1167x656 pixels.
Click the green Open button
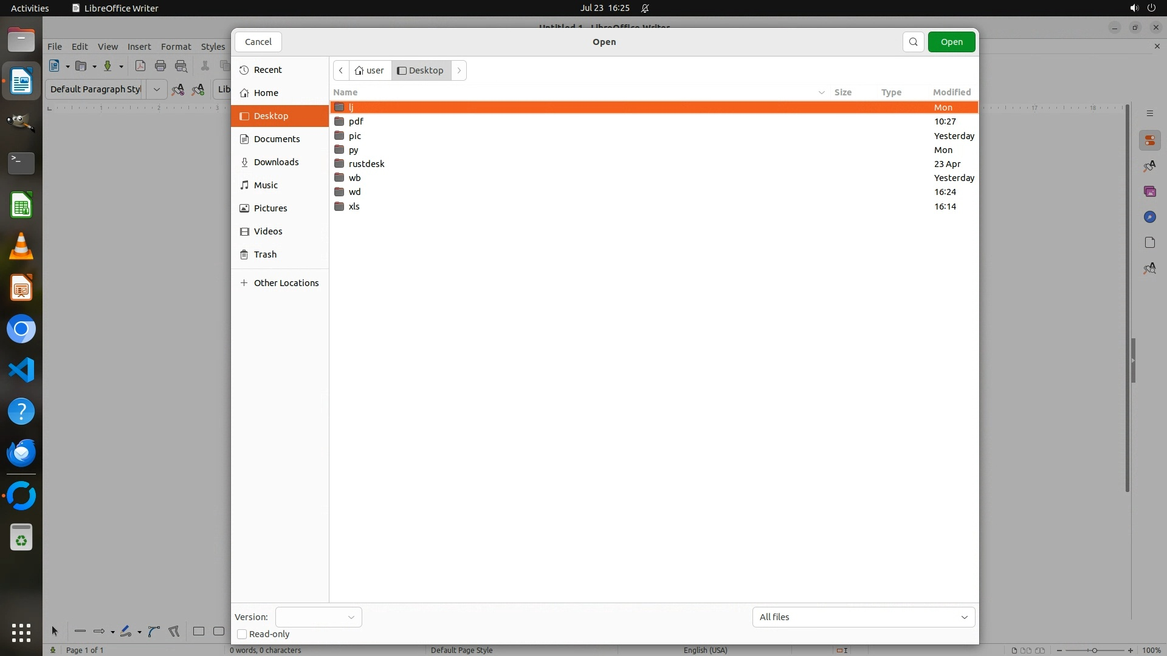pyautogui.click(x=951, y=42)
